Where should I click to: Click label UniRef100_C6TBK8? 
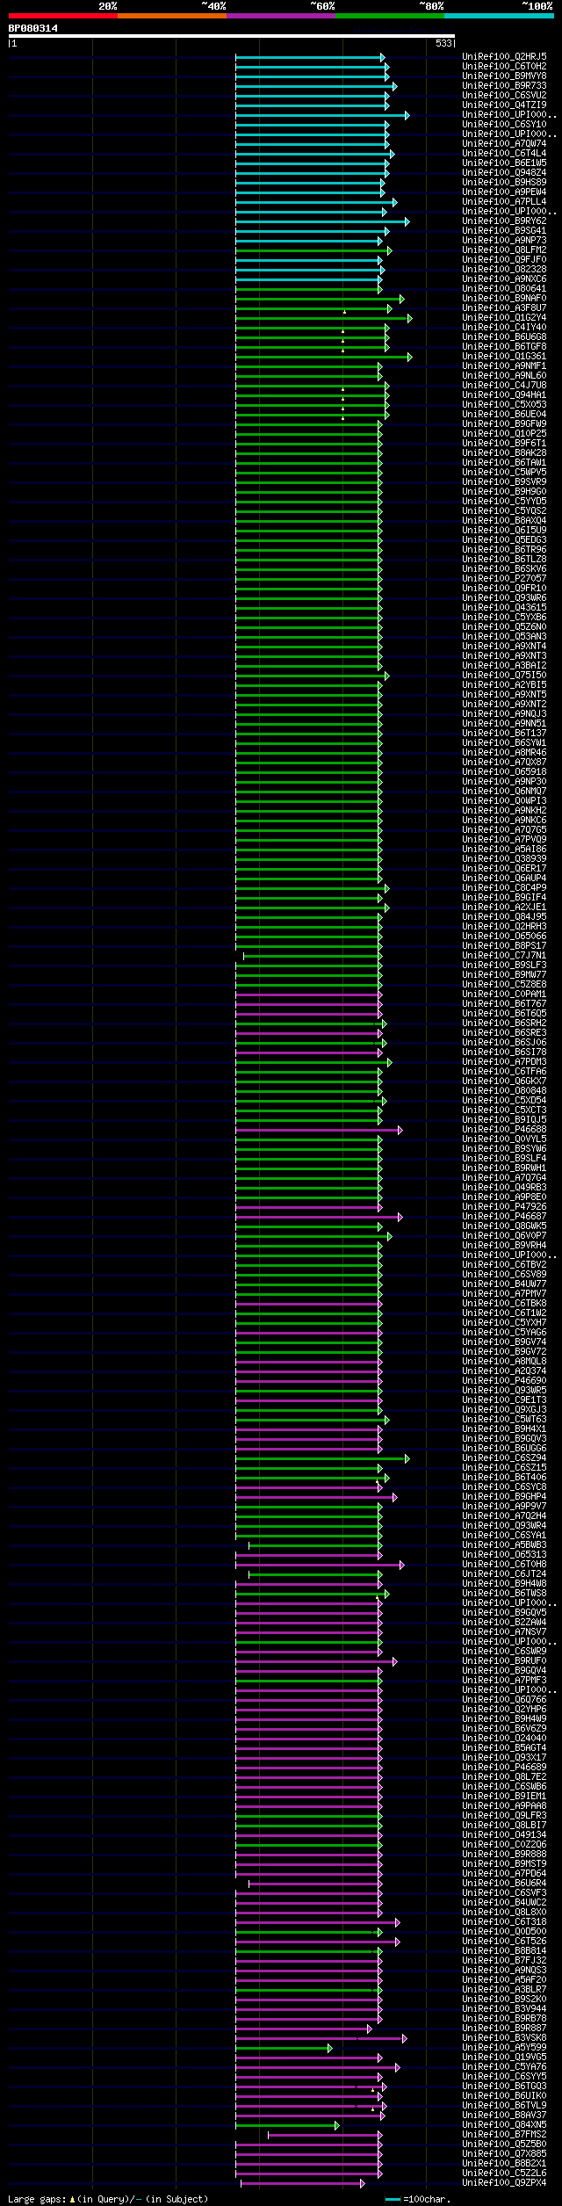504,1303
